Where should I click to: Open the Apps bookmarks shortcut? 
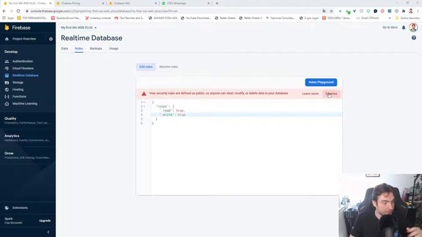click(8, 18)
